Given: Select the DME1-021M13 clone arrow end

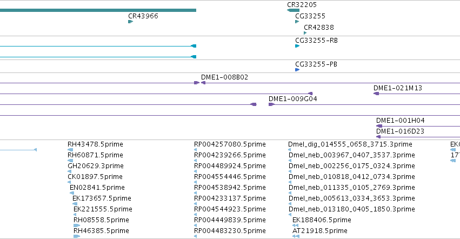Looking at the screenshot, I should [376, 94].
